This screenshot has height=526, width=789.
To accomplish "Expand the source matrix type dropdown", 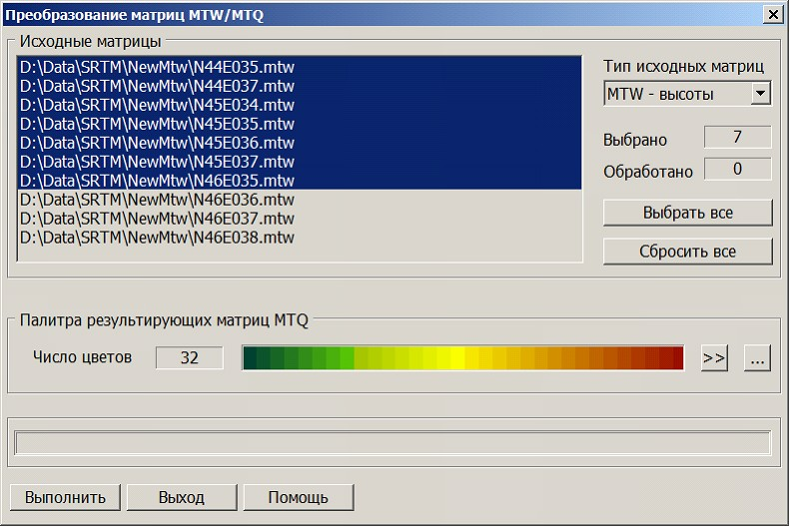I will pyautogui.click(x=761, y=94).
